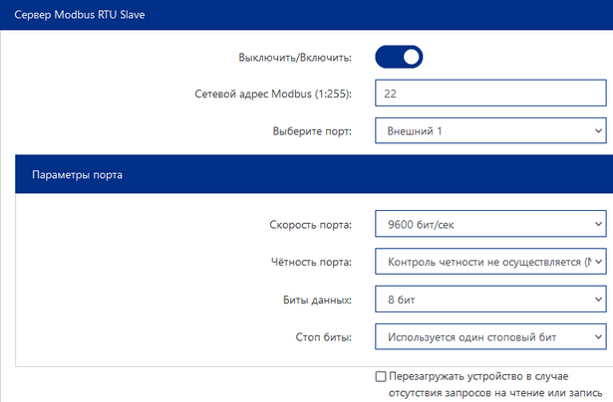This screenshot has width=613, height=402.
Task: Expand the Стоп биты selection list
Action: 490,336
